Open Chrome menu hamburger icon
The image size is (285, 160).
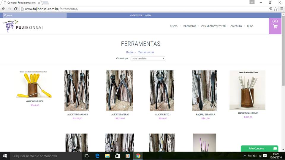pyautogui.click(x=281, y=9)
